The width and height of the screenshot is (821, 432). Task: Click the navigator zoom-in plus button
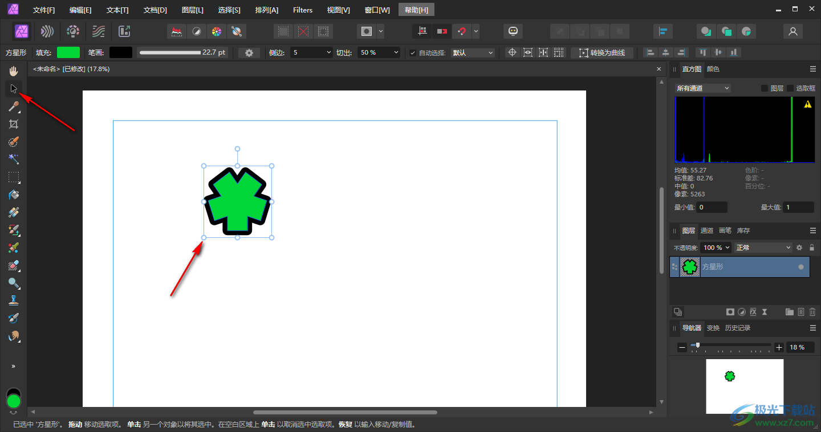(779, 347)
